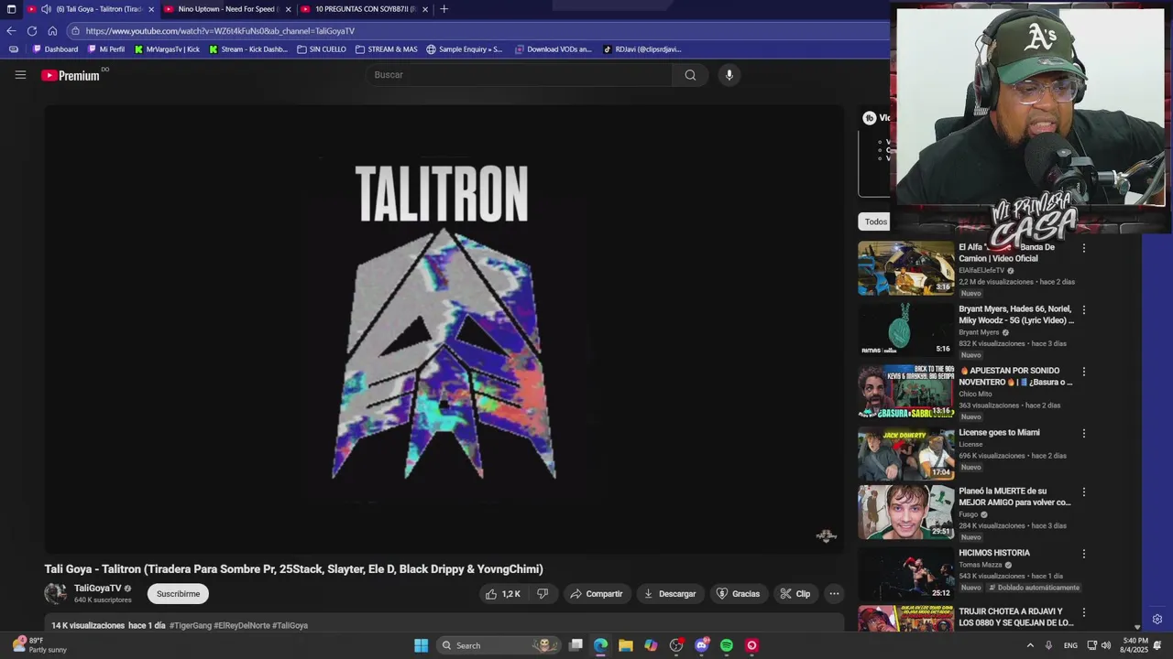Viewport: 1173px width, 659px height.
Task: Open Mi Perfil bookmark
Action: pyautogui.click(x=106, y=49)
